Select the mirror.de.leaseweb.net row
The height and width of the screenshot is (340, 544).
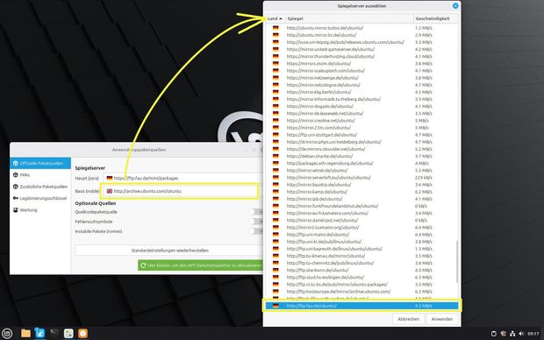pos(361,113)
